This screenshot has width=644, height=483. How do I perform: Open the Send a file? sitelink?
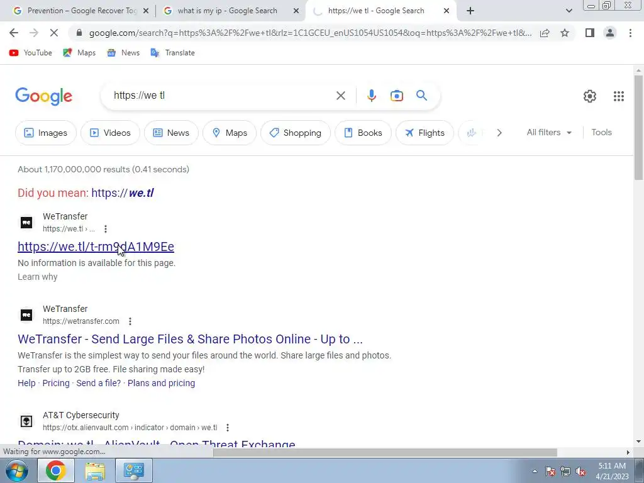click(99, 383)
